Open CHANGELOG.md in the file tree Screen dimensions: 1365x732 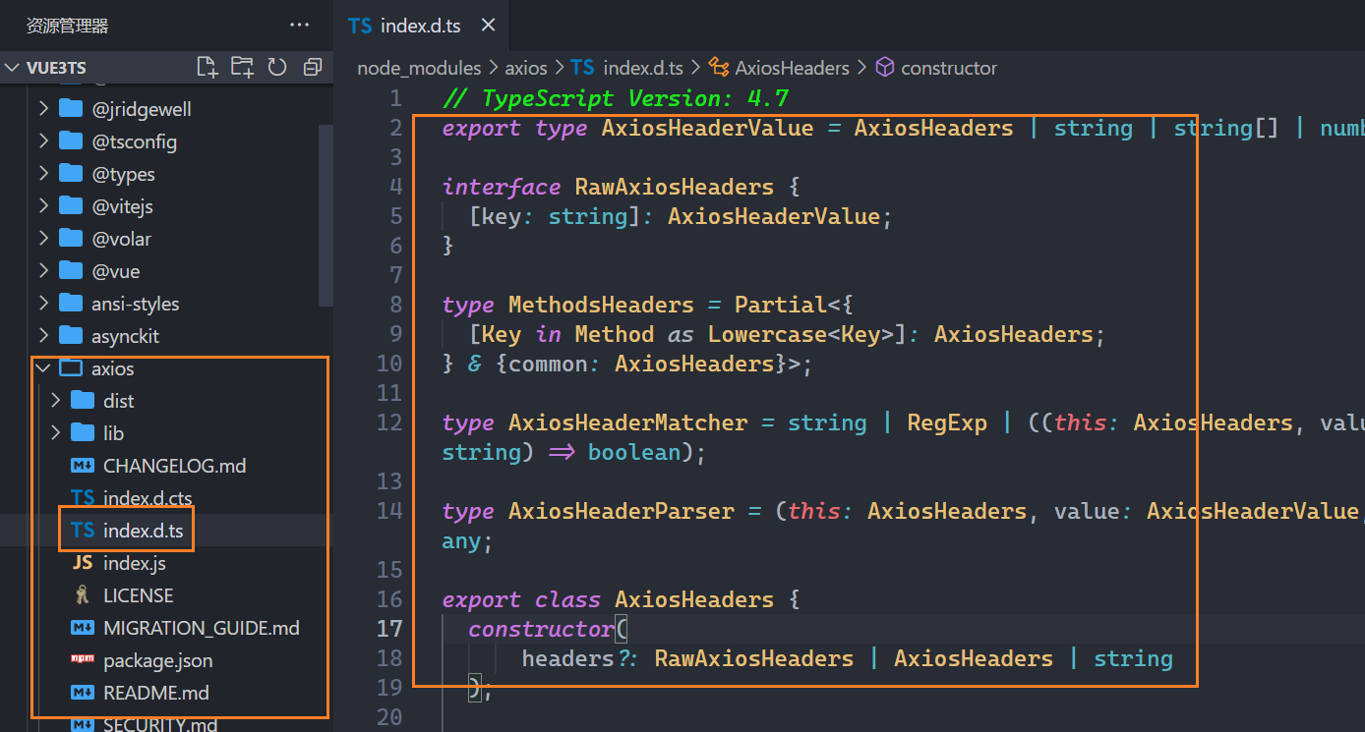174,466
